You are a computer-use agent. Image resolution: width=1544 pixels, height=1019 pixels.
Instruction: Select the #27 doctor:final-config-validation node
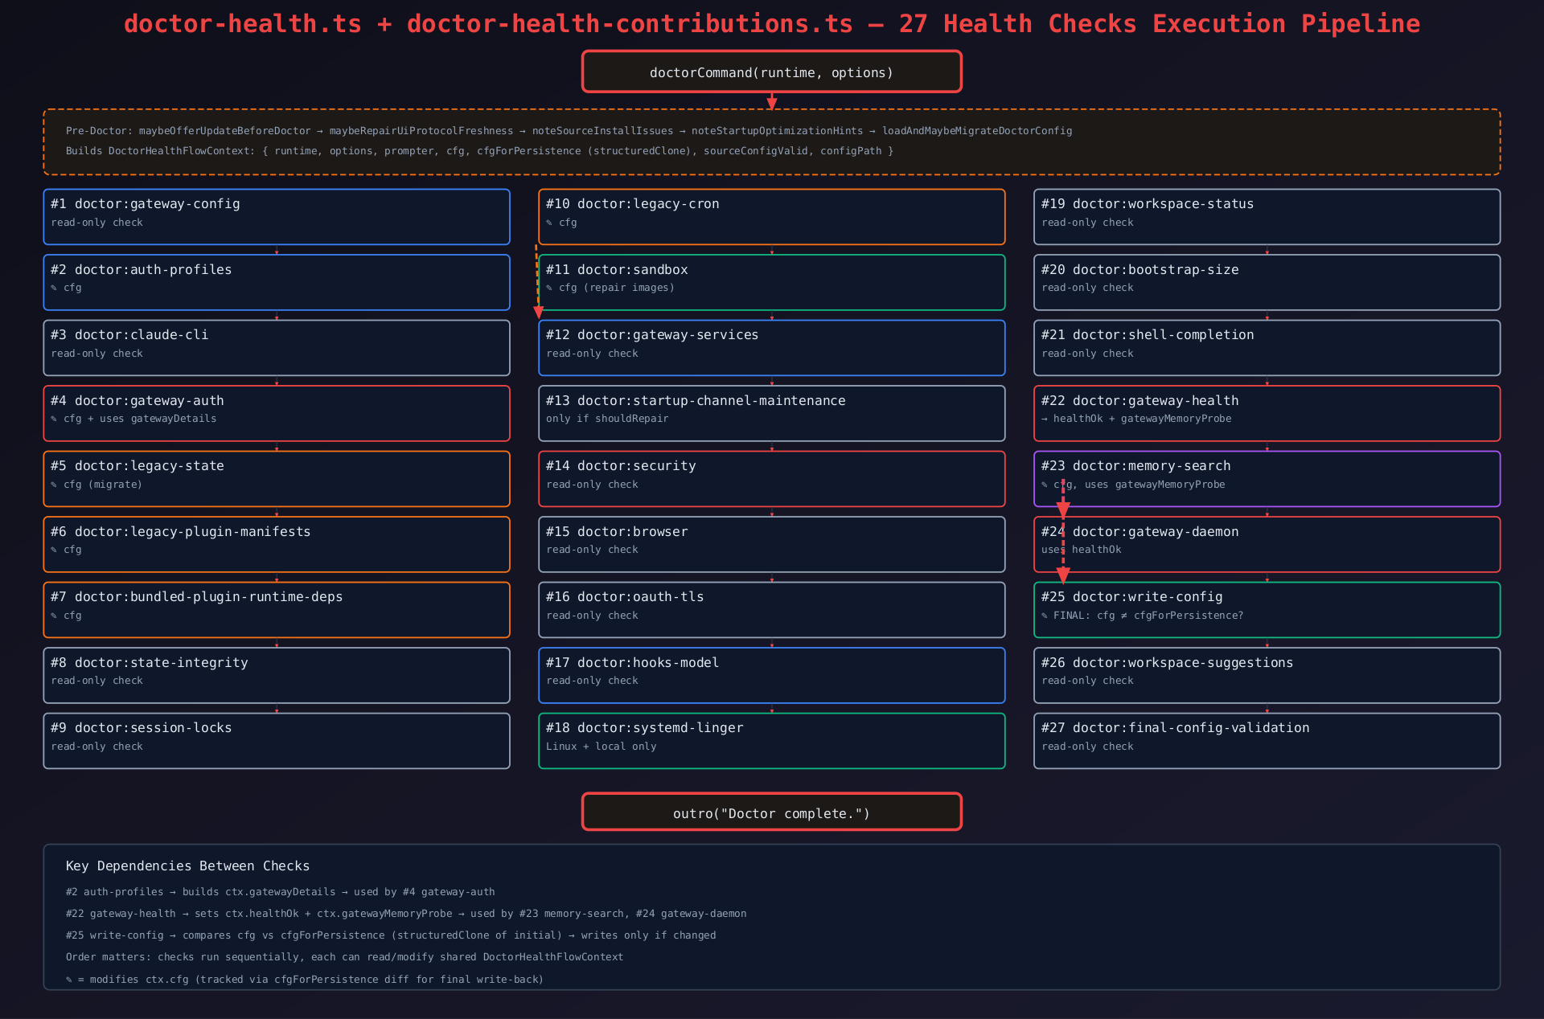[x=1267, y=741]
